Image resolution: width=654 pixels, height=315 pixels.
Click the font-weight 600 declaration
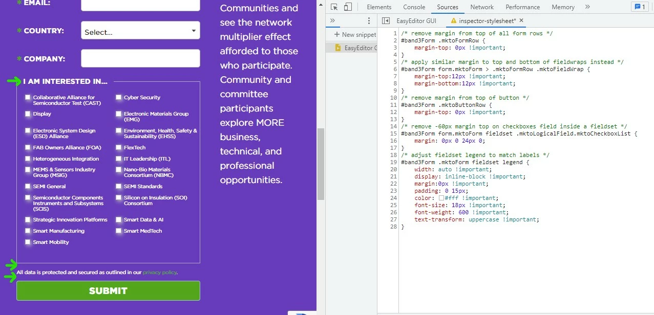pyautogui.click(x=461, y=212)
